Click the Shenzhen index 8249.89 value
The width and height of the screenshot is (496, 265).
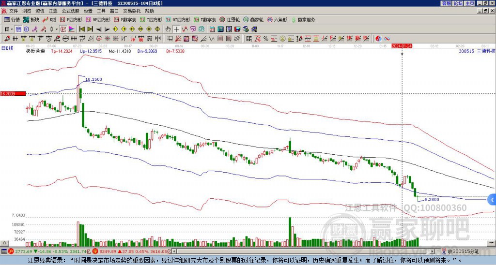tap(108, 251)
